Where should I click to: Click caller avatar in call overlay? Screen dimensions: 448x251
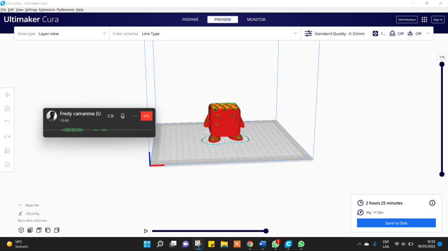[x=52, y=116]
